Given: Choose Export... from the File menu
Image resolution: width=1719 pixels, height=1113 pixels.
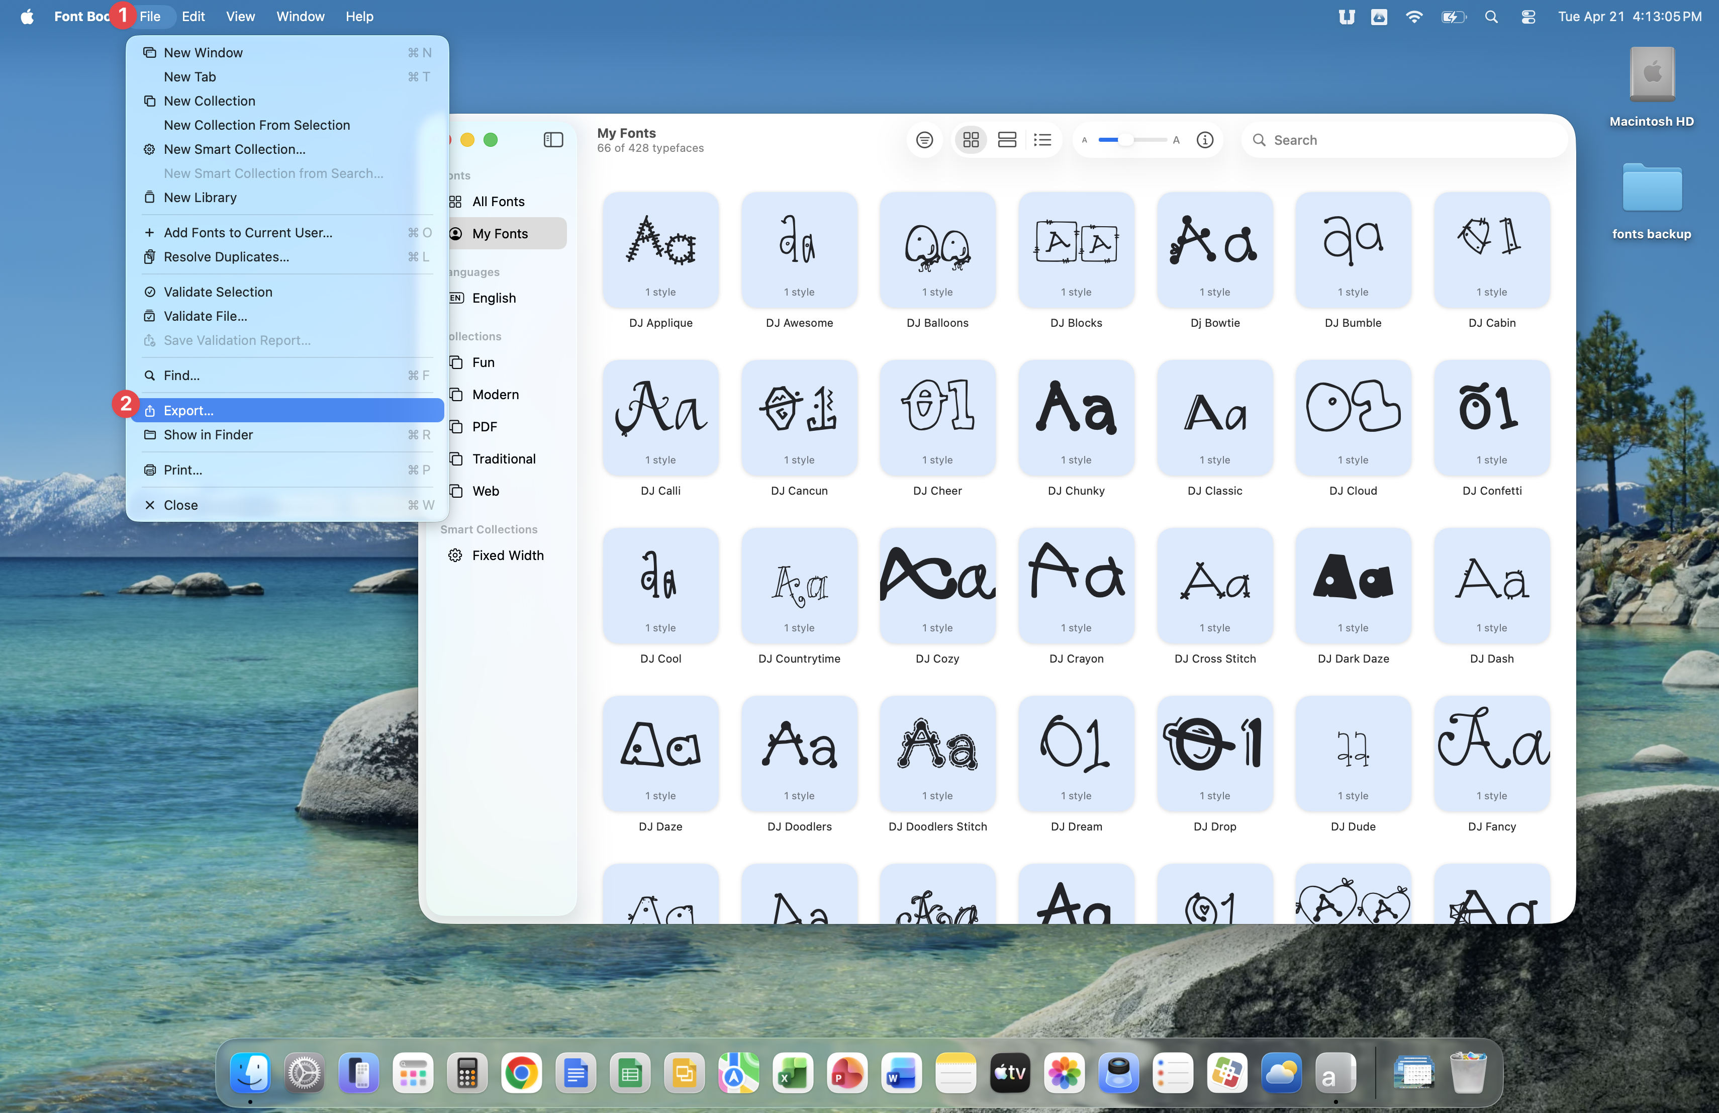Looking at the screenshot, I should click(x=188, y=410).
